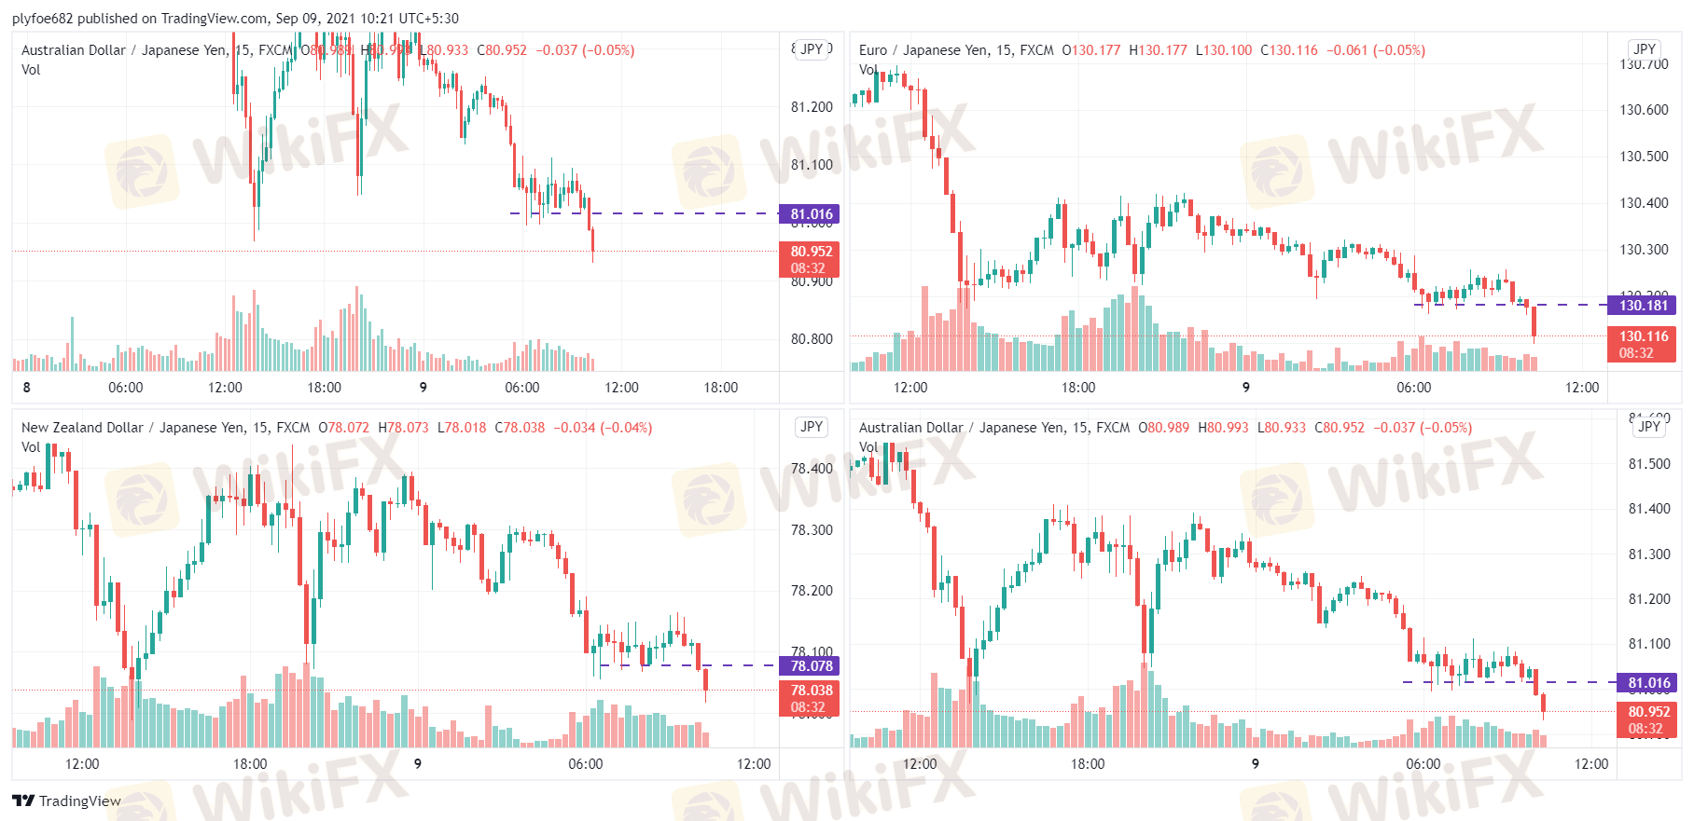1694x821 pixels.
Task: Click the 130.500 price axis label
Action: point(1644,156)
